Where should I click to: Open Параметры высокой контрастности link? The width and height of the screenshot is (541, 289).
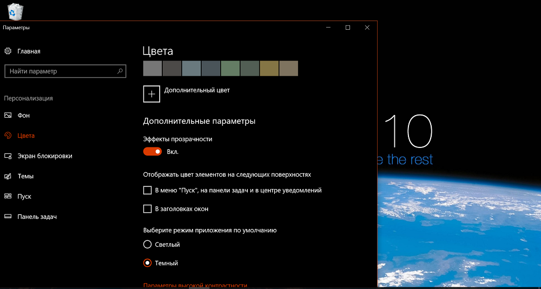(195, 286)
